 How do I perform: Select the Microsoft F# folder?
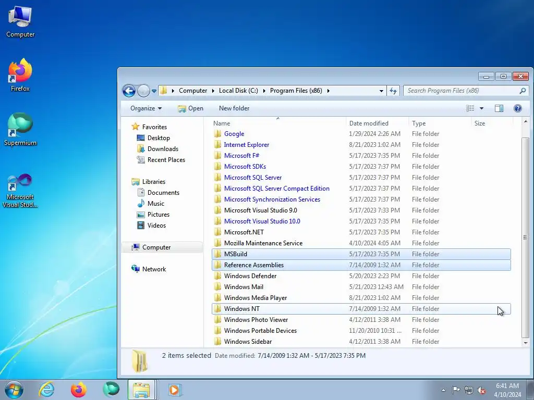[241, 155]
